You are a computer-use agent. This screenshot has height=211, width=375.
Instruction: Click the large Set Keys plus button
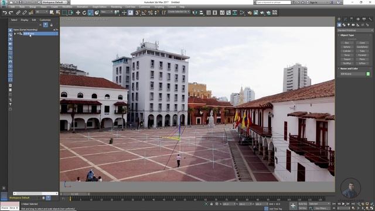293,206
